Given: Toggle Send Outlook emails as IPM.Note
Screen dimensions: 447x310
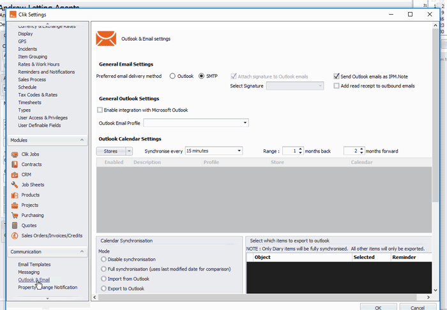Looking at the screenshot, I should tap(337, 77).
